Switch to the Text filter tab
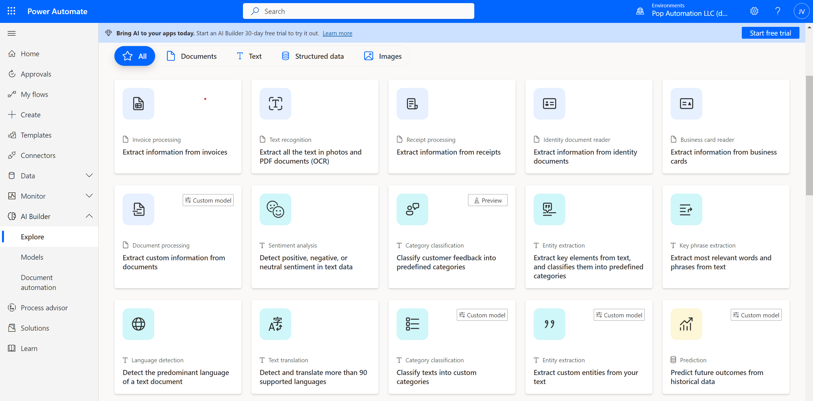The image size is (813, 401). click(x=249, y=56)
